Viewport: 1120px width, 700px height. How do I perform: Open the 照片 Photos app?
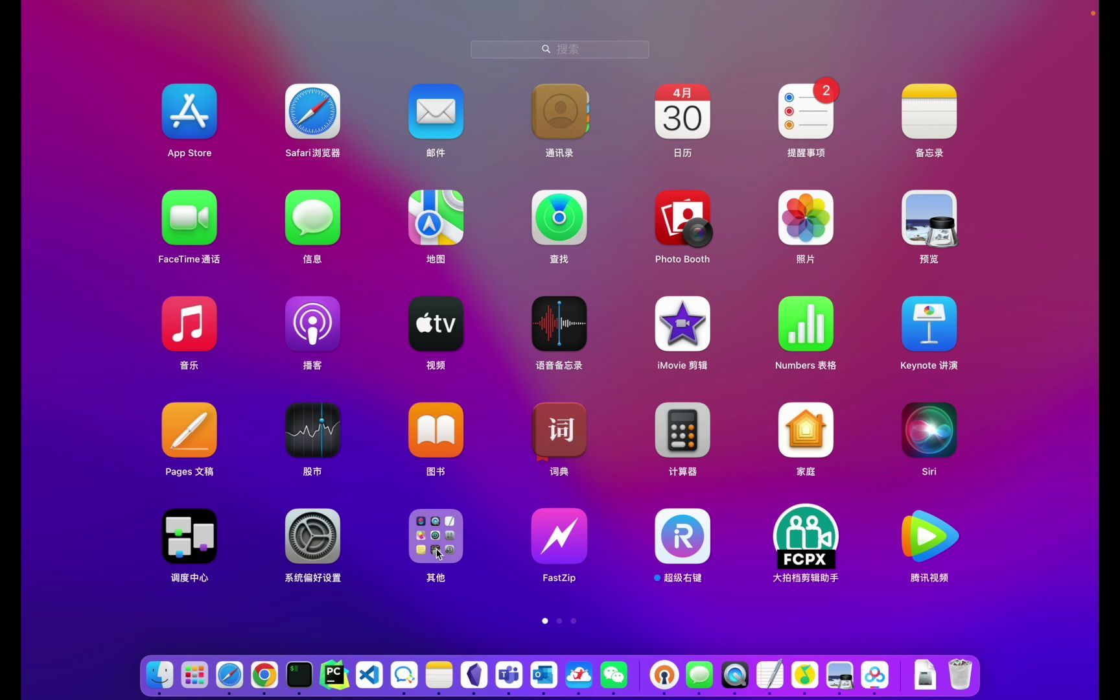coord(806,218)
